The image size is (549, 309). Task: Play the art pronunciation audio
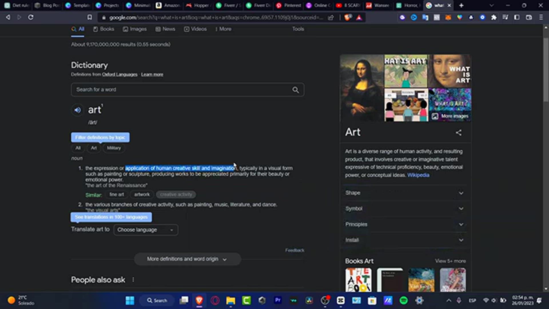(x=77, y=110)
